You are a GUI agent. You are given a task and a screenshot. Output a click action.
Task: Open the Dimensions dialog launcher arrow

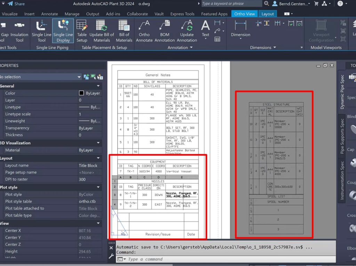301,47
